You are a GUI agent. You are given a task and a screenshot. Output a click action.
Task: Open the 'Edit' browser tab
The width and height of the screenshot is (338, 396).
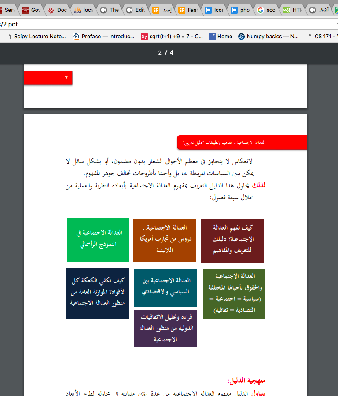(136, 10)
